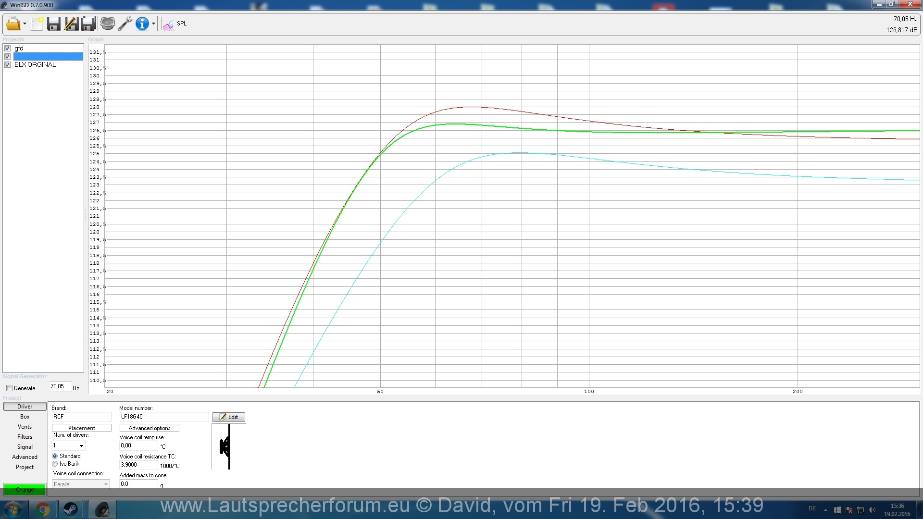Uncheck the gfd project checkbox
923x519 pixels.
(7, 49)
